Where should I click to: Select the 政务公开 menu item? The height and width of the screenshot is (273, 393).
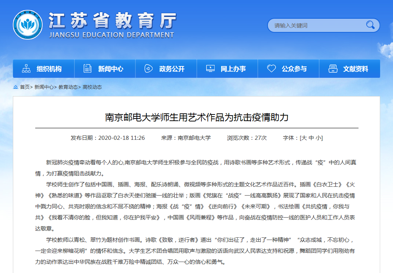click(172, 69)
